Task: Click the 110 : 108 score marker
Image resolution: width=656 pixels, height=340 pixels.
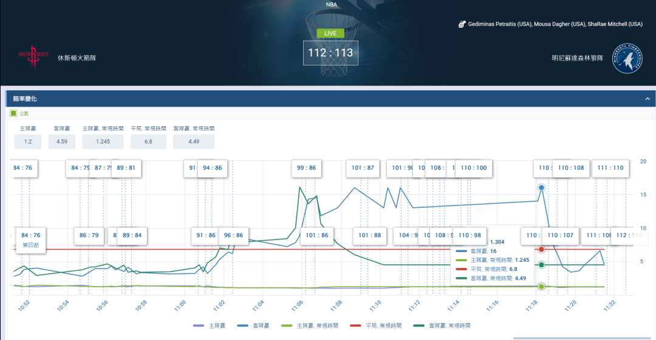Action: [x=571, y=168]
